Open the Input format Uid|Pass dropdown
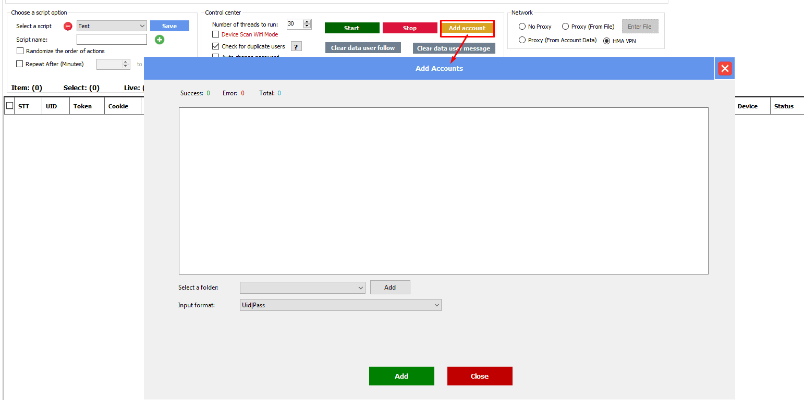The width and height of the screenshot is (804, 400). pyautogui.click(x=340, y=305)
